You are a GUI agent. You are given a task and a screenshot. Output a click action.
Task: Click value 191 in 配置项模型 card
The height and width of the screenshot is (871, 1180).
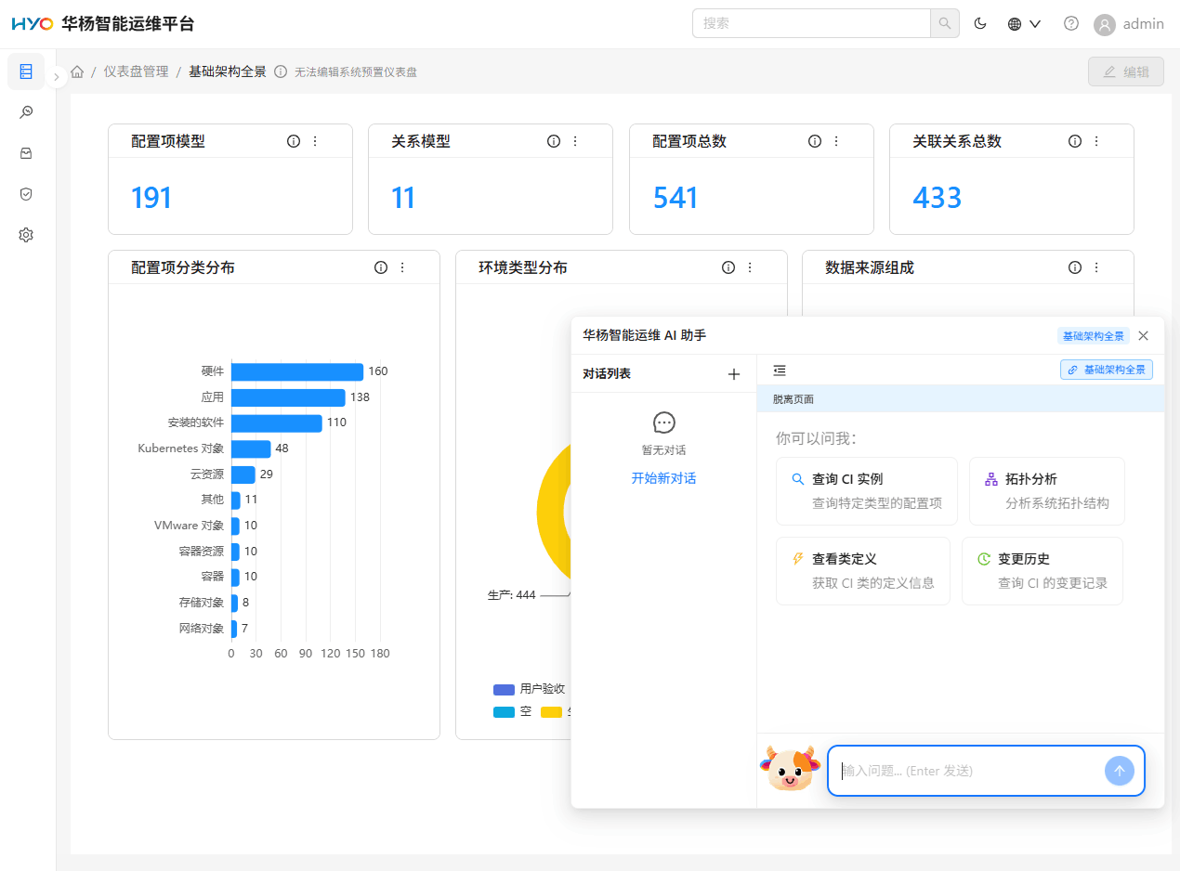151,198
